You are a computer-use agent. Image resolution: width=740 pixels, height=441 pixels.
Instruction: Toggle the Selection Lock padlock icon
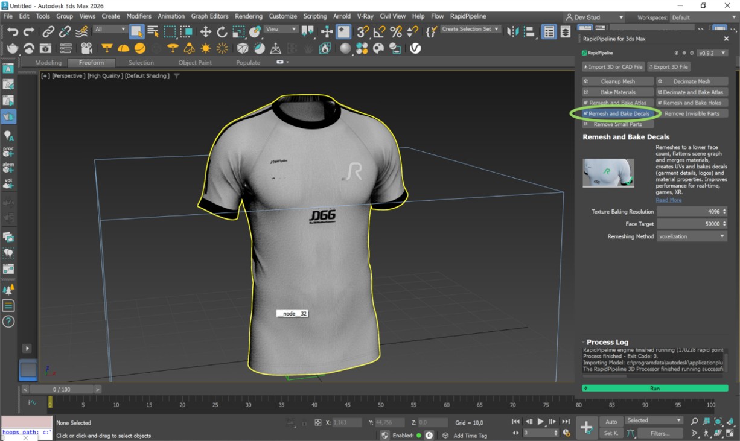pyautogui.click(x=304, y=423)
